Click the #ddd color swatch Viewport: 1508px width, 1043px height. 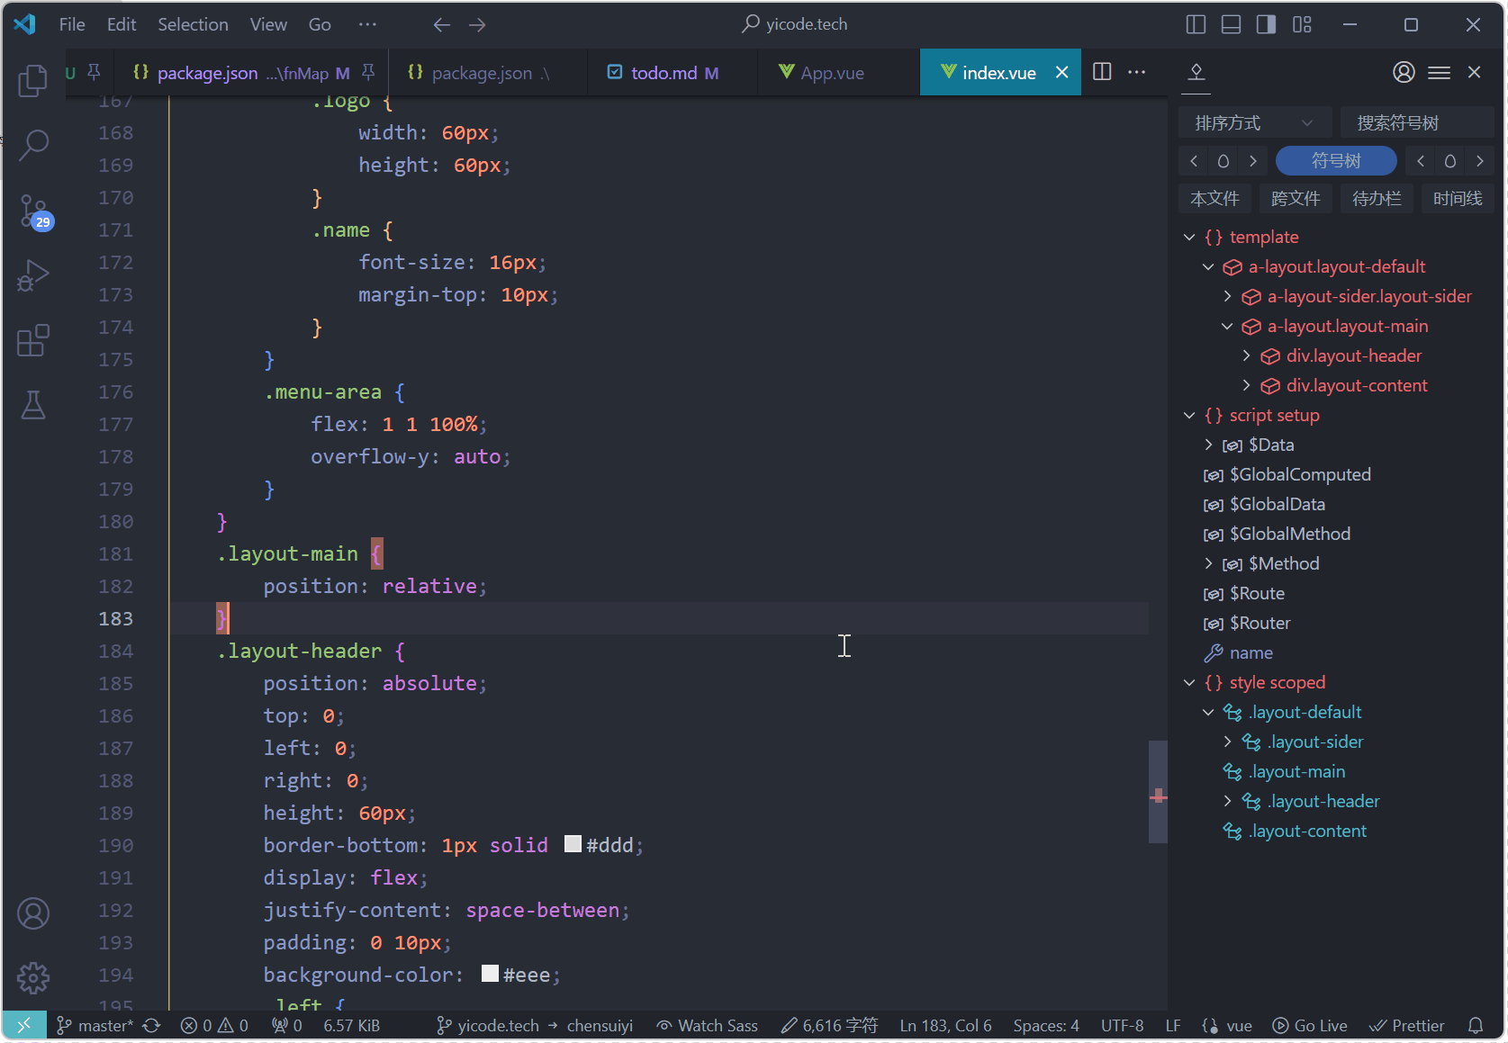click(x=573, y=844)
